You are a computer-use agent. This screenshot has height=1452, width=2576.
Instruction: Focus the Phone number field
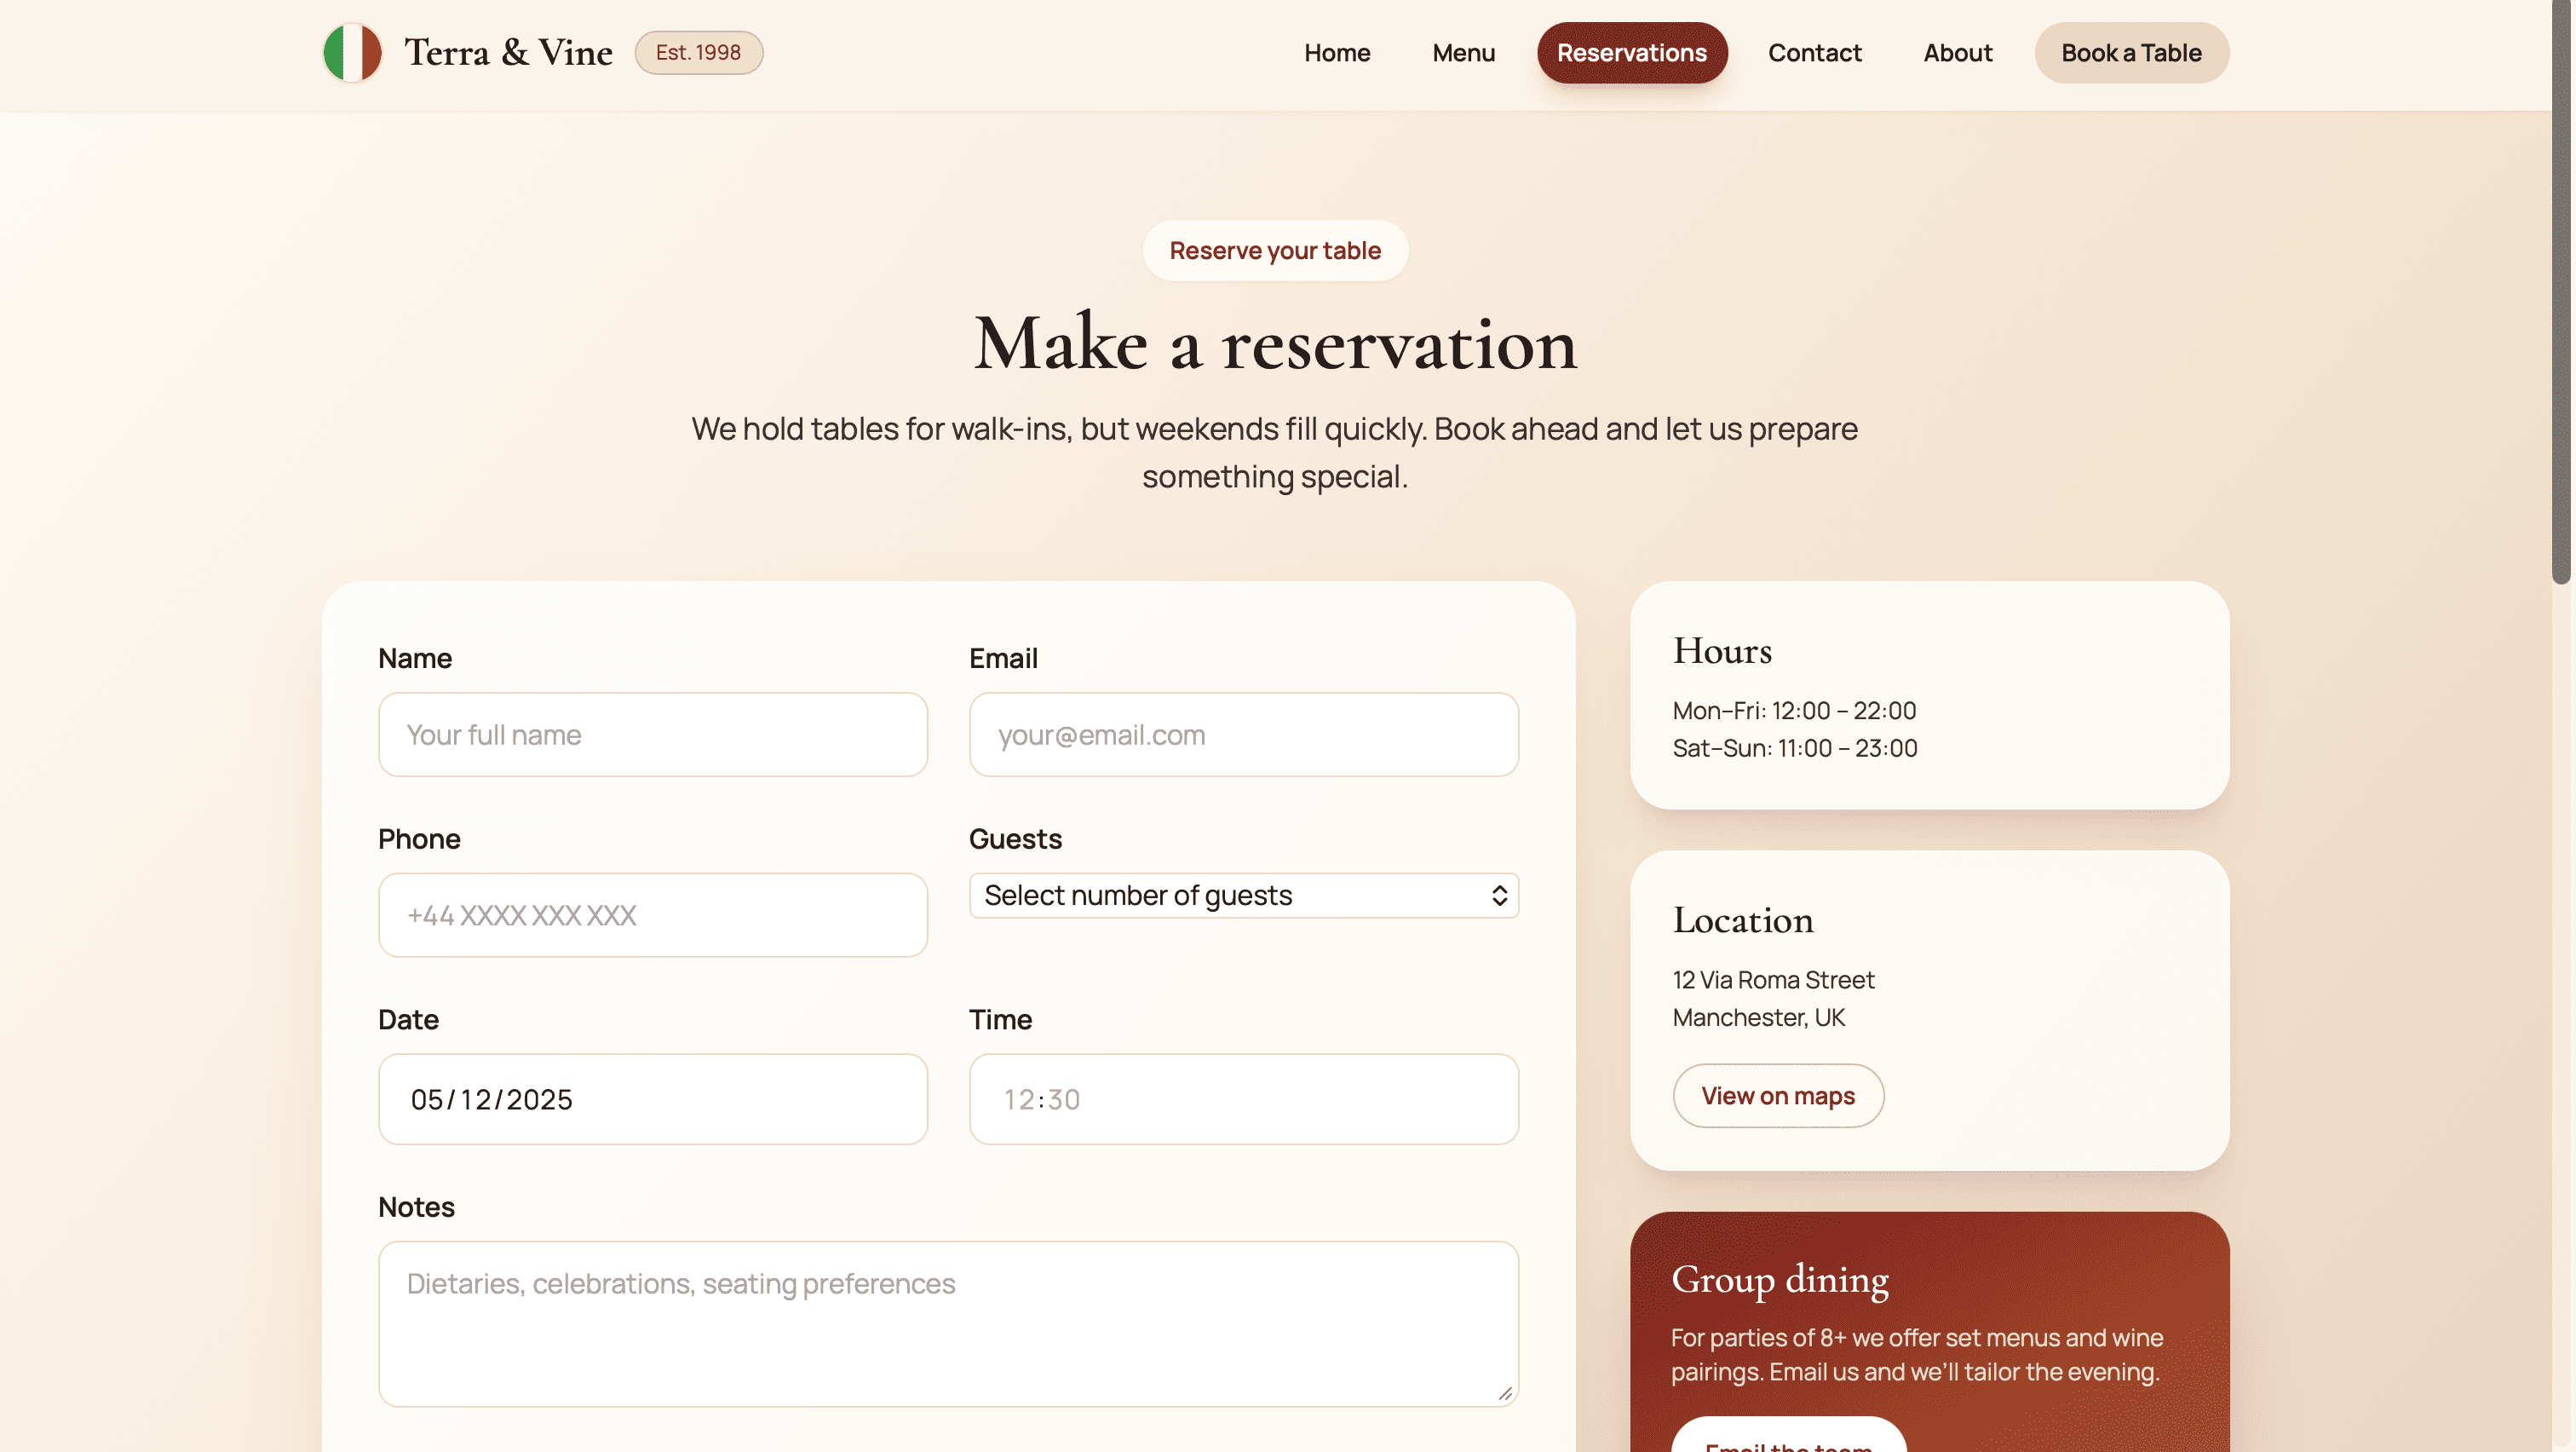click(x=652, y=914)
